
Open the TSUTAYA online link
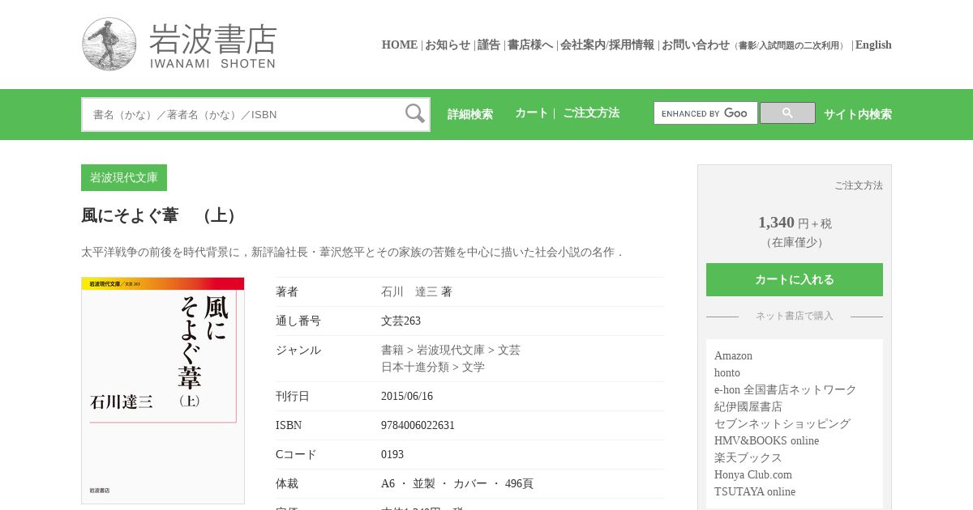click(755, 491)
